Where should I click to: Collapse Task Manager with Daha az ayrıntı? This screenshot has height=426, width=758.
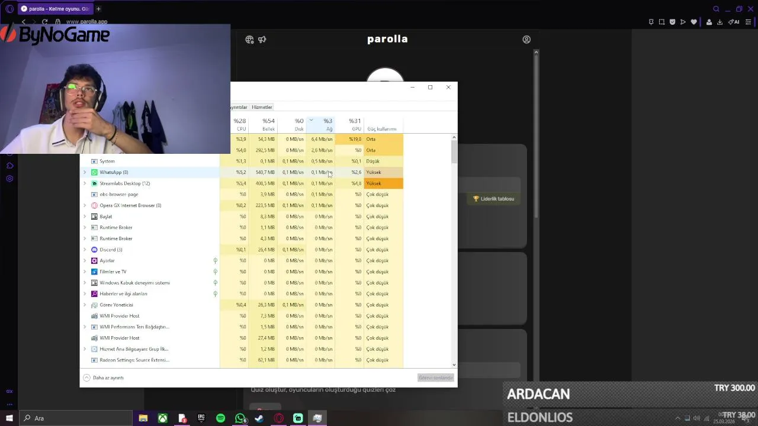pyautogui.click(x=104, y=377)
